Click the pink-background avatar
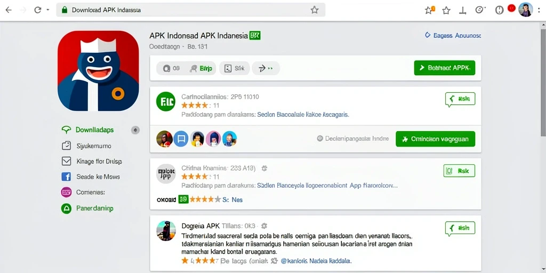546x273 pixels. [x=213, y=139]
